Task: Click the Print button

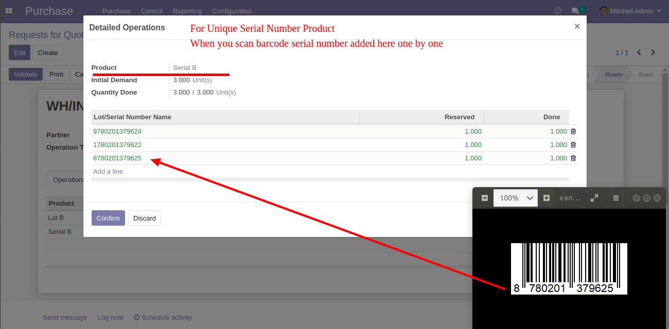Action: pyautogui.click(x=56, y=74)
